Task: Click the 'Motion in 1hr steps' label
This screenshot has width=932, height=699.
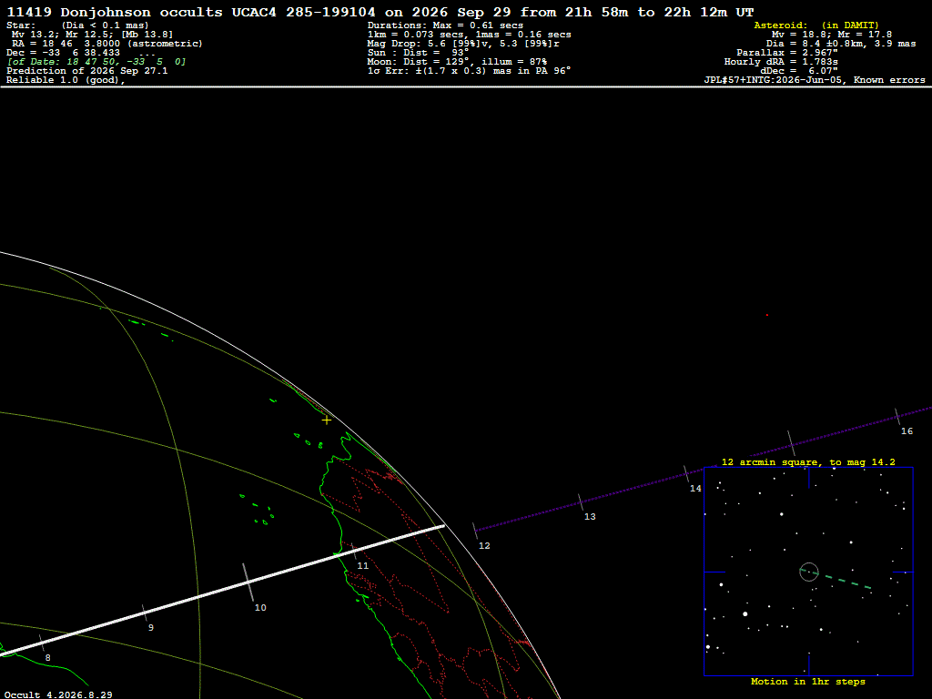Action: pos(808,682)
